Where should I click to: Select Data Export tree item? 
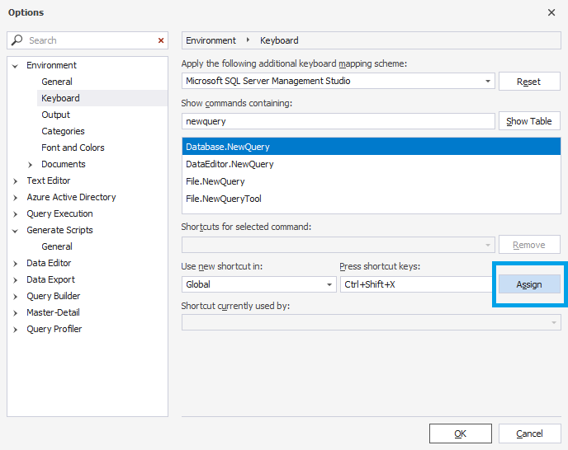50,279
